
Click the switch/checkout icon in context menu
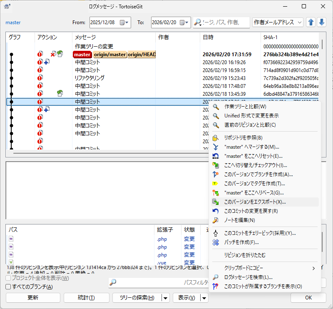(216, 165)
